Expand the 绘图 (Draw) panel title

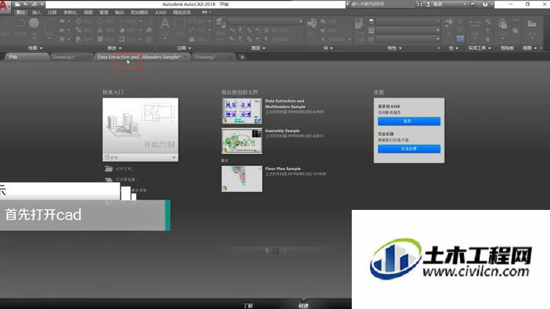[x=35, y=48]
